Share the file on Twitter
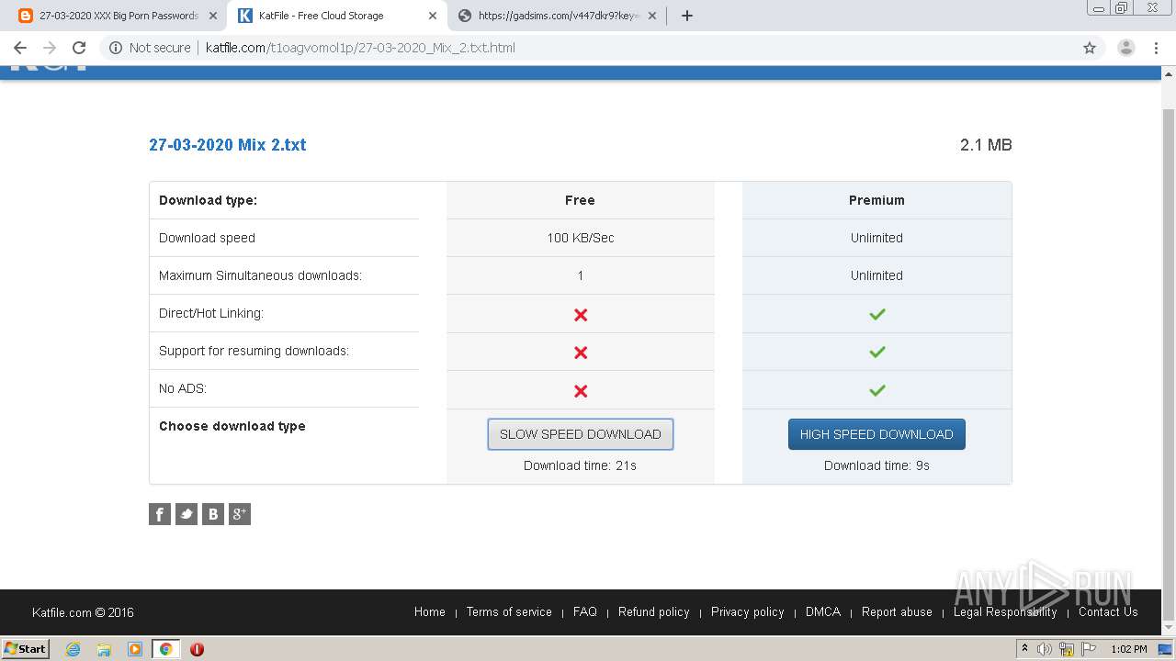Screen dimensions: 1176x661 point(187,514)
